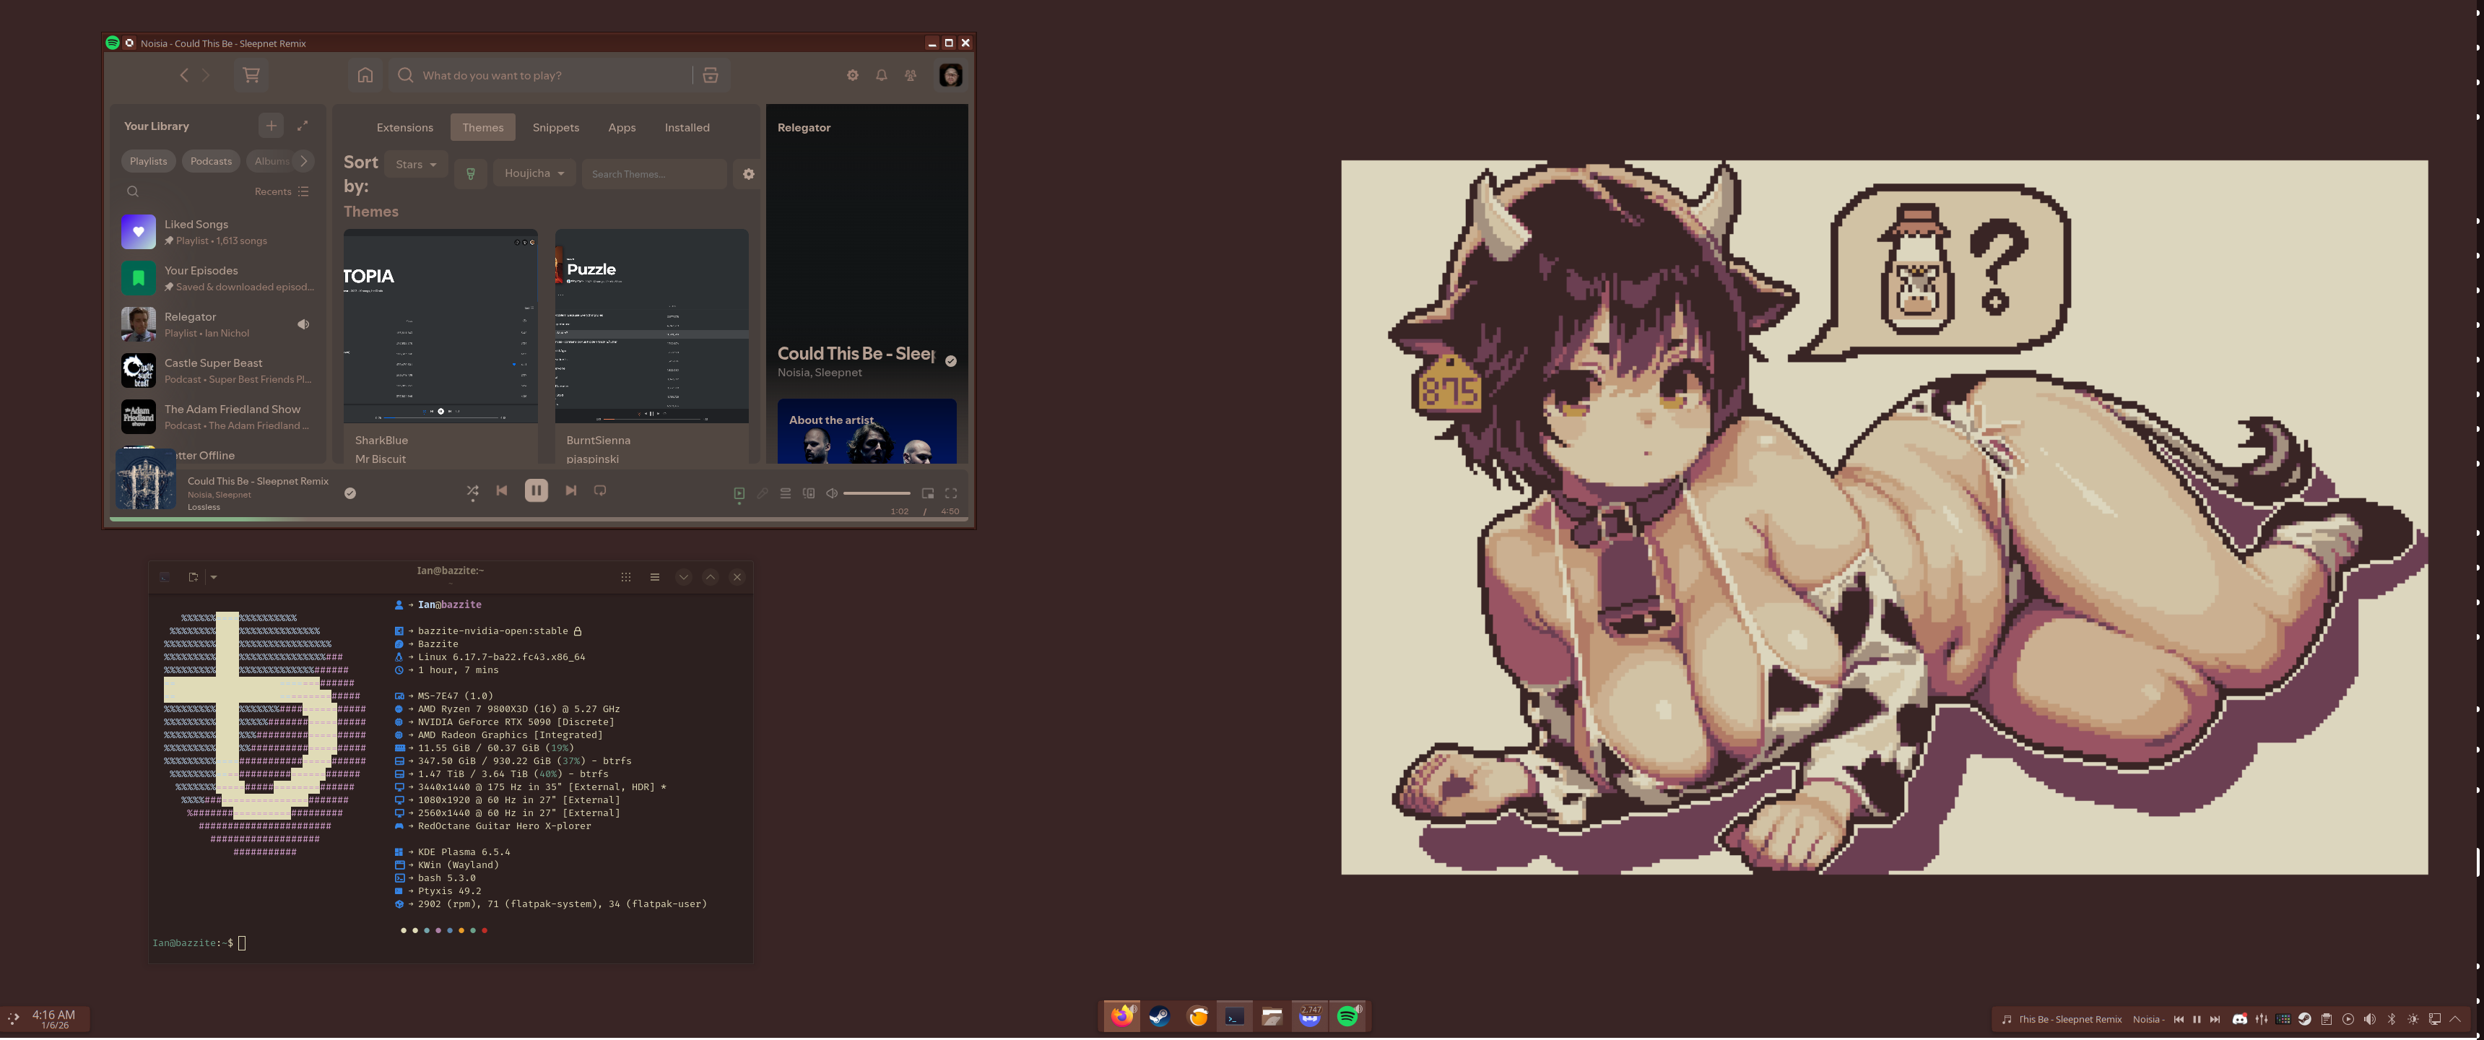
Task: Switch to the Extensions tab
Action: (x=404, y=127)
